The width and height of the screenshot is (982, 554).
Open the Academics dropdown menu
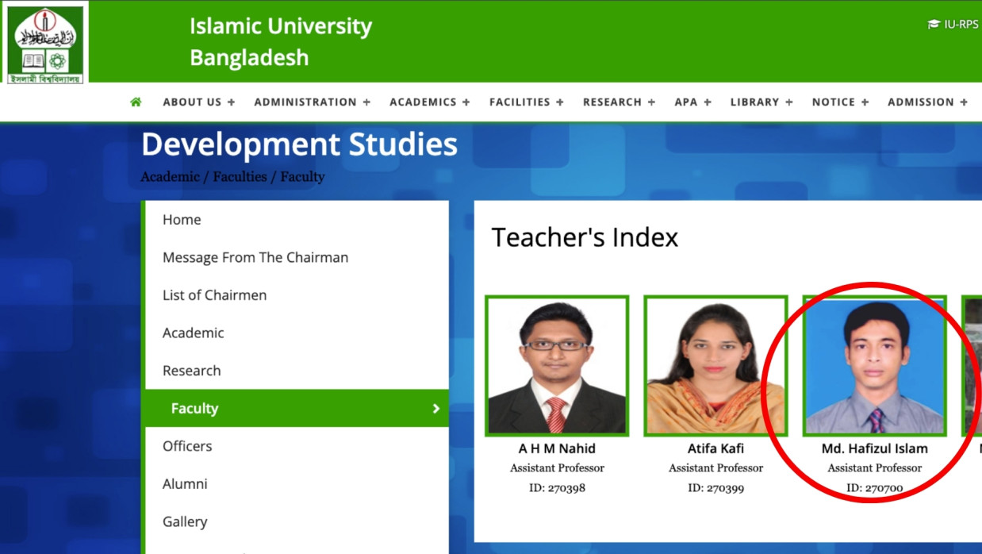(x=430, y=102)
